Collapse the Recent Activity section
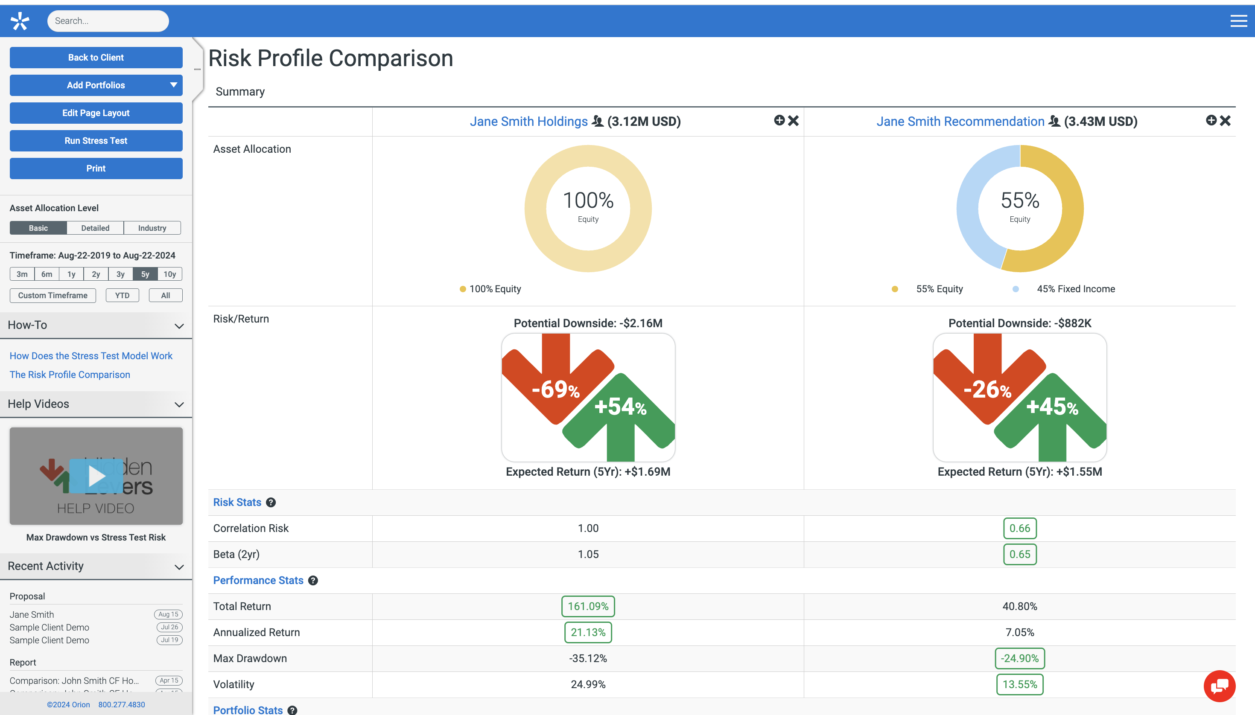This screenshot has height=715, width=1255. [179, 567]
